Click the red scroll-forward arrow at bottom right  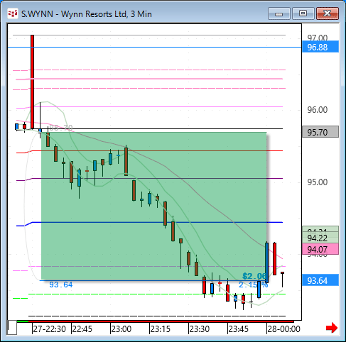coord(332,328)
